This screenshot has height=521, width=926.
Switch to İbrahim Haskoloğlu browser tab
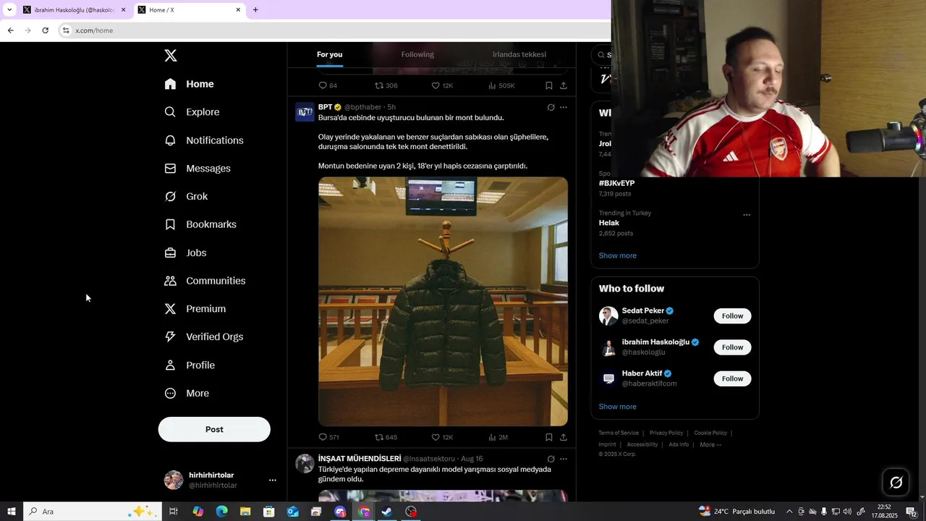75,10
